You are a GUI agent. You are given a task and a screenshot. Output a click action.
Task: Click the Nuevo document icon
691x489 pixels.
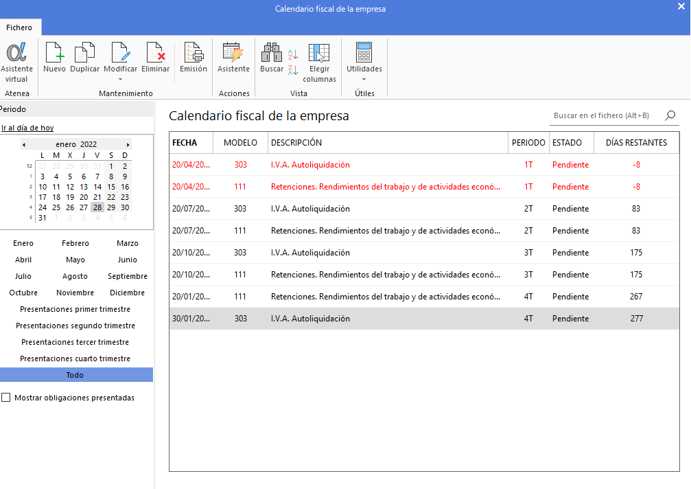point(54,52)
